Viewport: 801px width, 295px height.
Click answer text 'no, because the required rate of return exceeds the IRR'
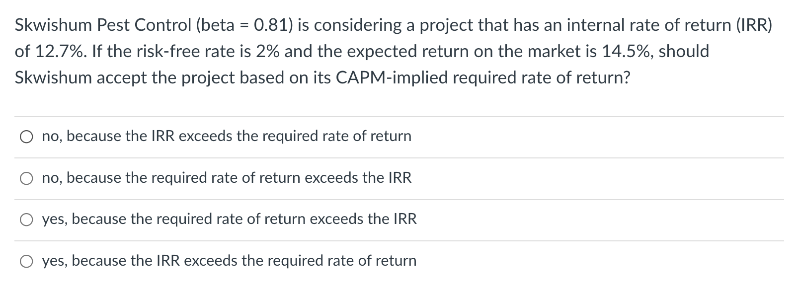tap(227, 178)
